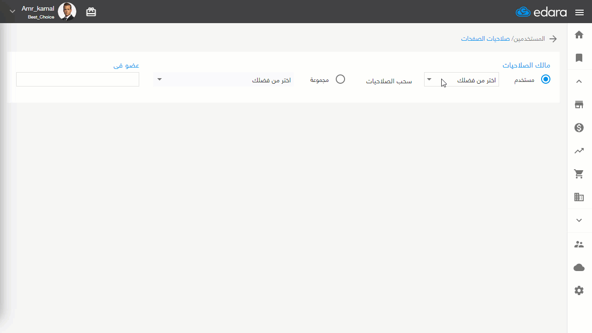The height and width of the screenshot is (333, 592).
Task: Open the صلاحيات الصفحات breadcrumb link
Action: point(485,38)
